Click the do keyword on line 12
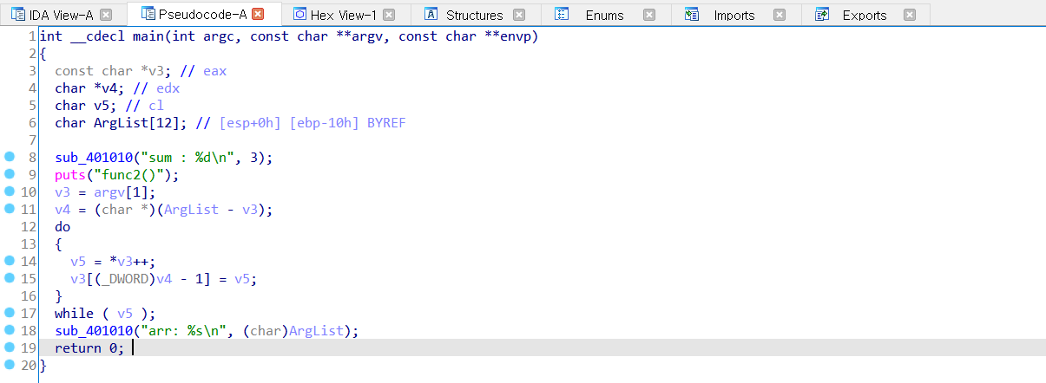 point(62,227)
